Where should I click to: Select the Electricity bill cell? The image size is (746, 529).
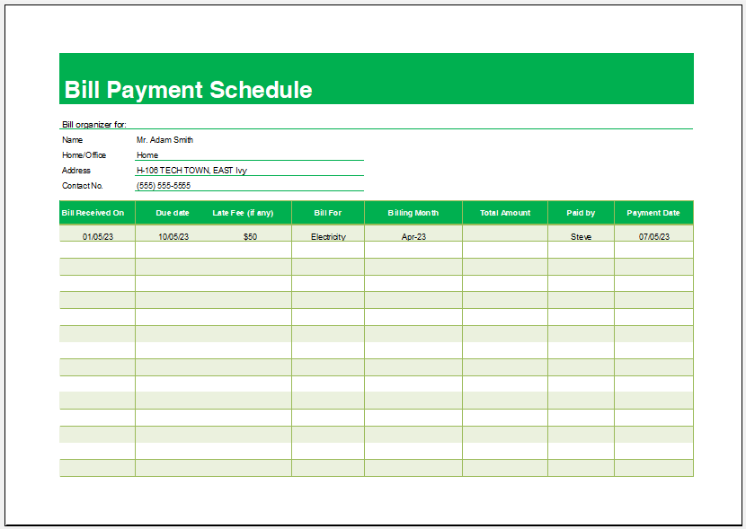click(x=328, y=234)
